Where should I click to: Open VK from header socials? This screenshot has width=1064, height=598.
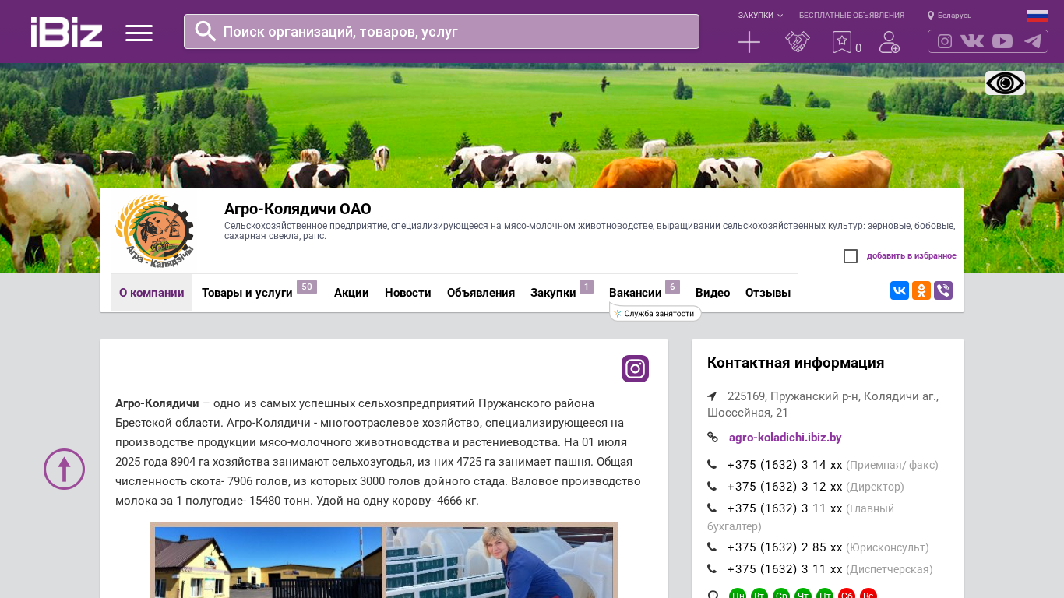pos(972,41)
